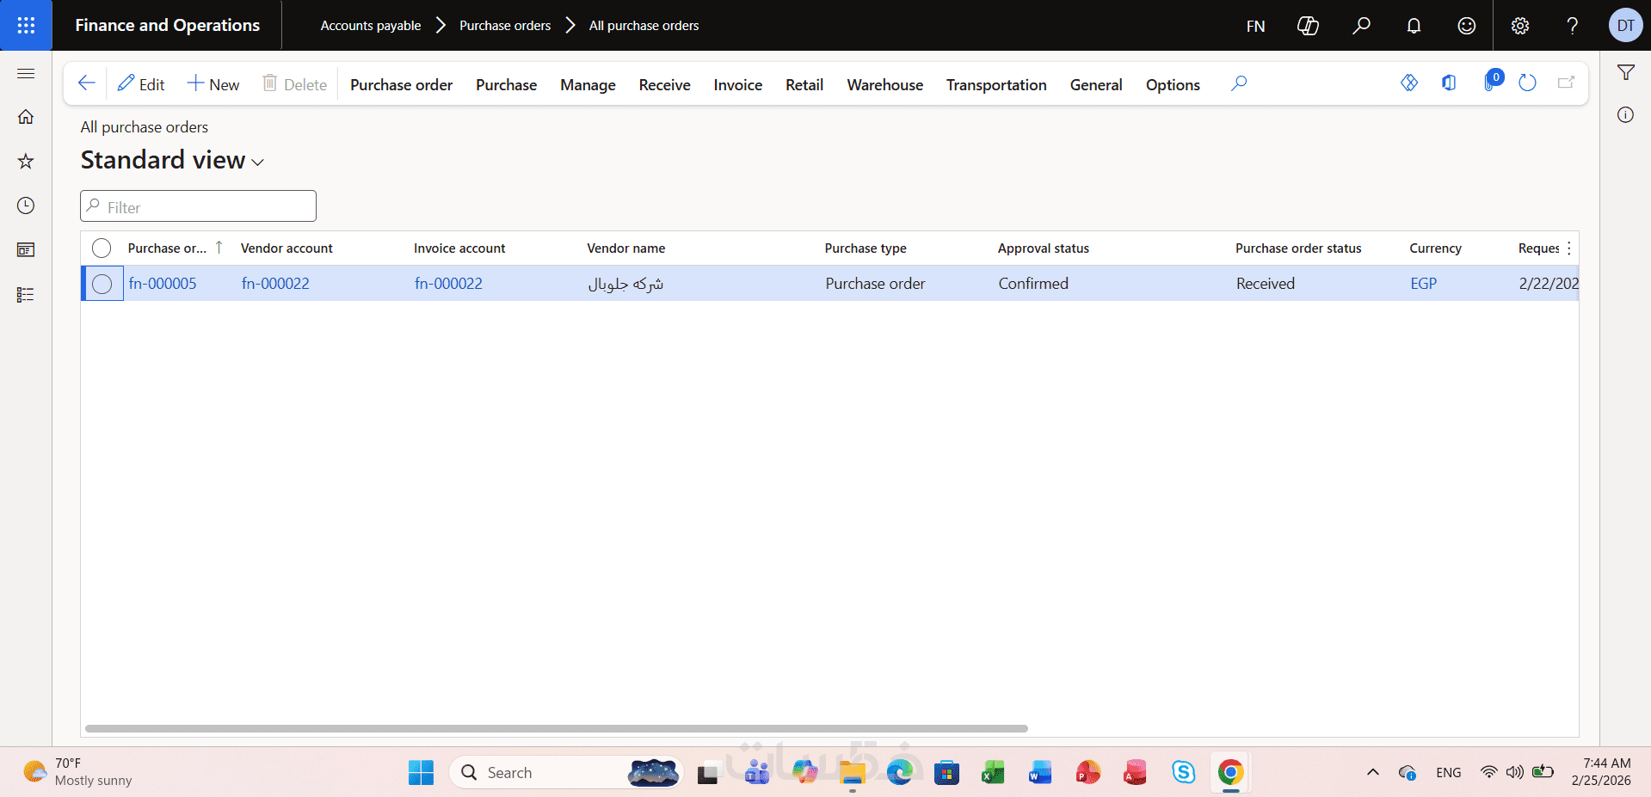Screen dimensions: 1651x797
Task: Create a New purchase order
Action: 213,84
